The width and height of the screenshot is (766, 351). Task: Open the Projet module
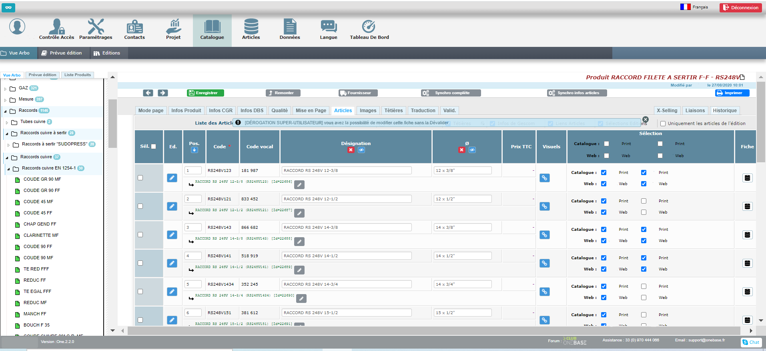pos(173,29)
